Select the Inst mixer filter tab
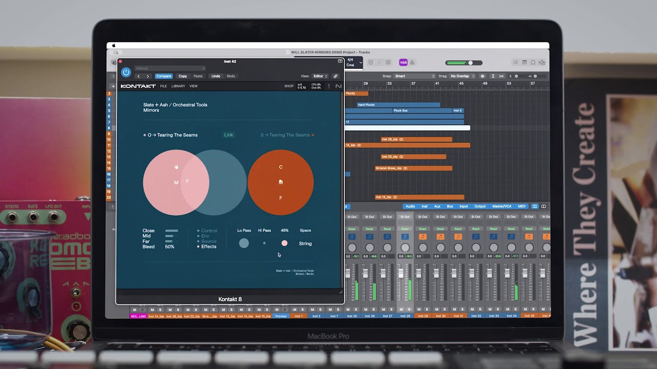This screenshot has width=657, height=369. pyautogui.click(x=424, y=207)
